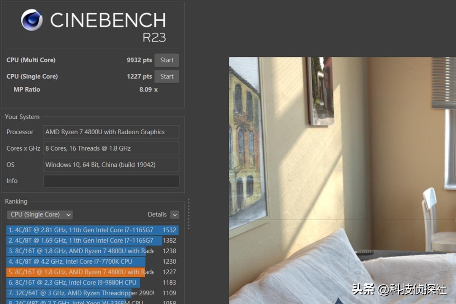
Task: Click the Details label in Ranking
Action: [x=157, y=215]
